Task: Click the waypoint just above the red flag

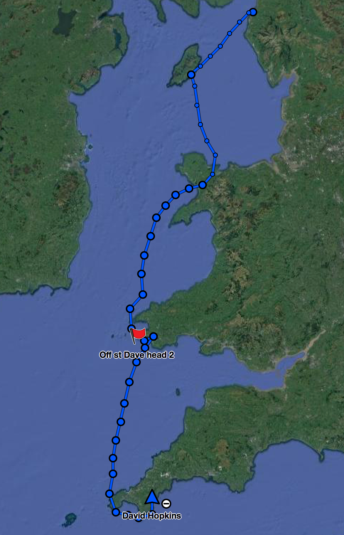Action: pos(130,309)
